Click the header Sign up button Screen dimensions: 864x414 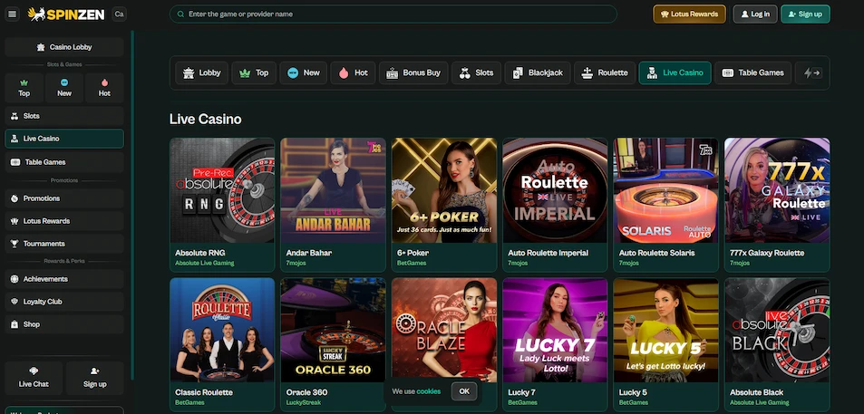805,14
